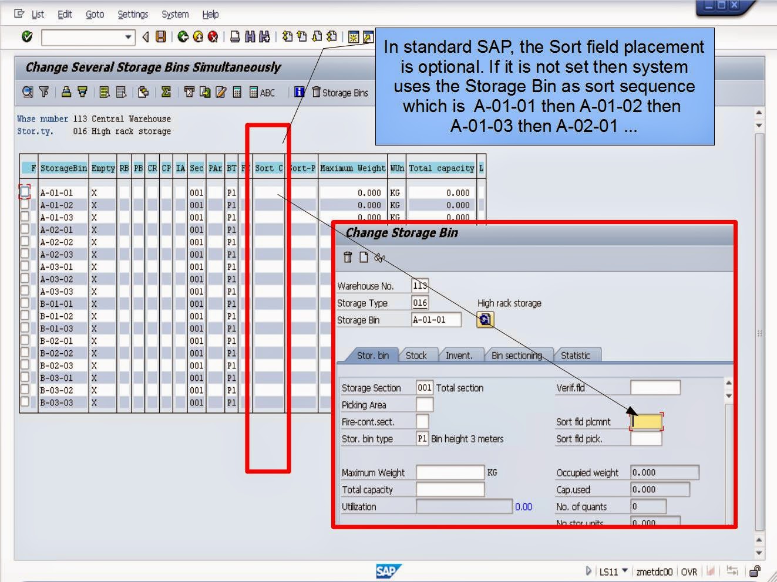Switch to the Stock tab
The width and height of the screenshot is (777, 582).
tap(418, 355)
